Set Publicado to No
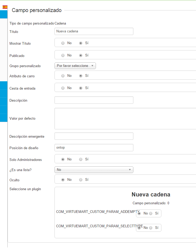196x250 pixels. click(x=63, y=55)
